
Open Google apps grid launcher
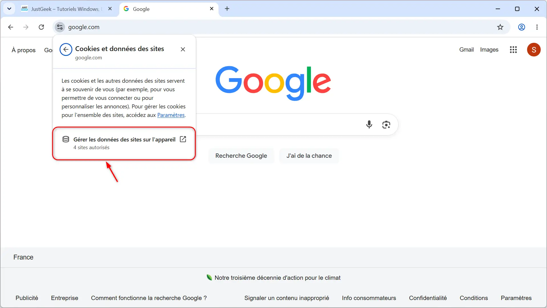pyautogui.click(x=513, y=50)
